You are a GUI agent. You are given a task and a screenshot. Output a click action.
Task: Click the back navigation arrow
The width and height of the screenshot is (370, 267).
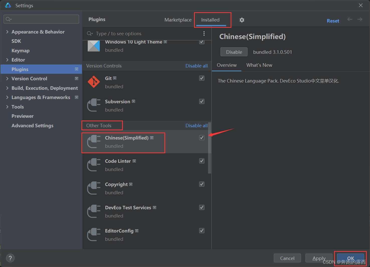[350, 19]
